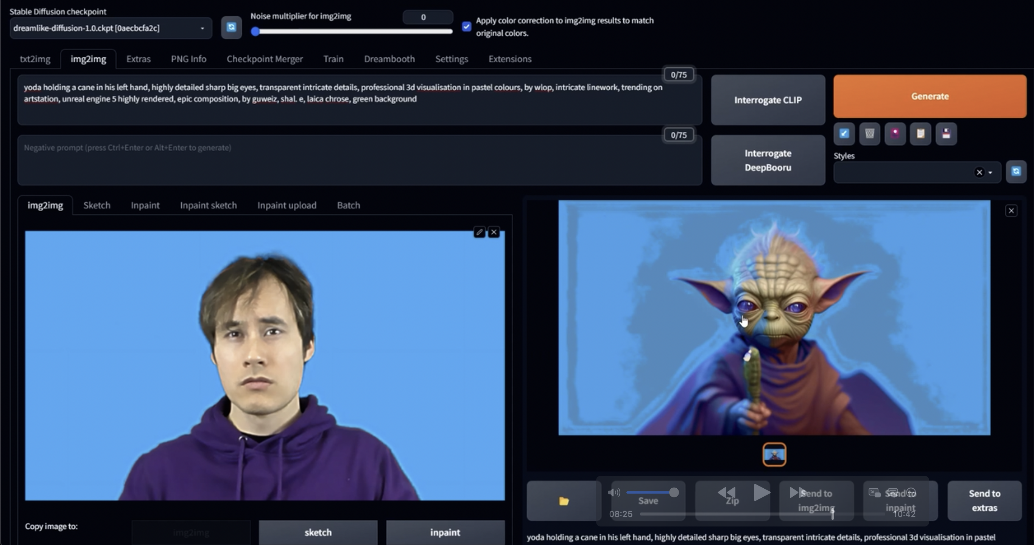Open the Inpaint sketch sub-tab
Screen dimensions: 1034x545
click(208, 205)
